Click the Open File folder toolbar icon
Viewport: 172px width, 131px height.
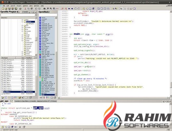pos(6,9)
